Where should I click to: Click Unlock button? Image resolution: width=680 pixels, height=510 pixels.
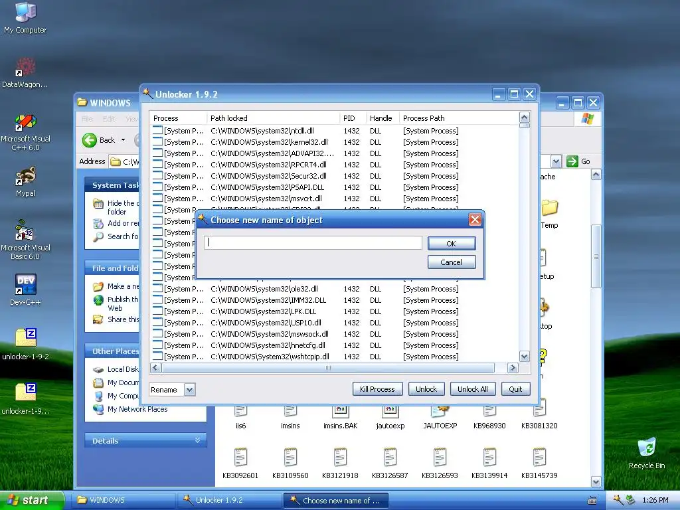(x=426, y=389)
